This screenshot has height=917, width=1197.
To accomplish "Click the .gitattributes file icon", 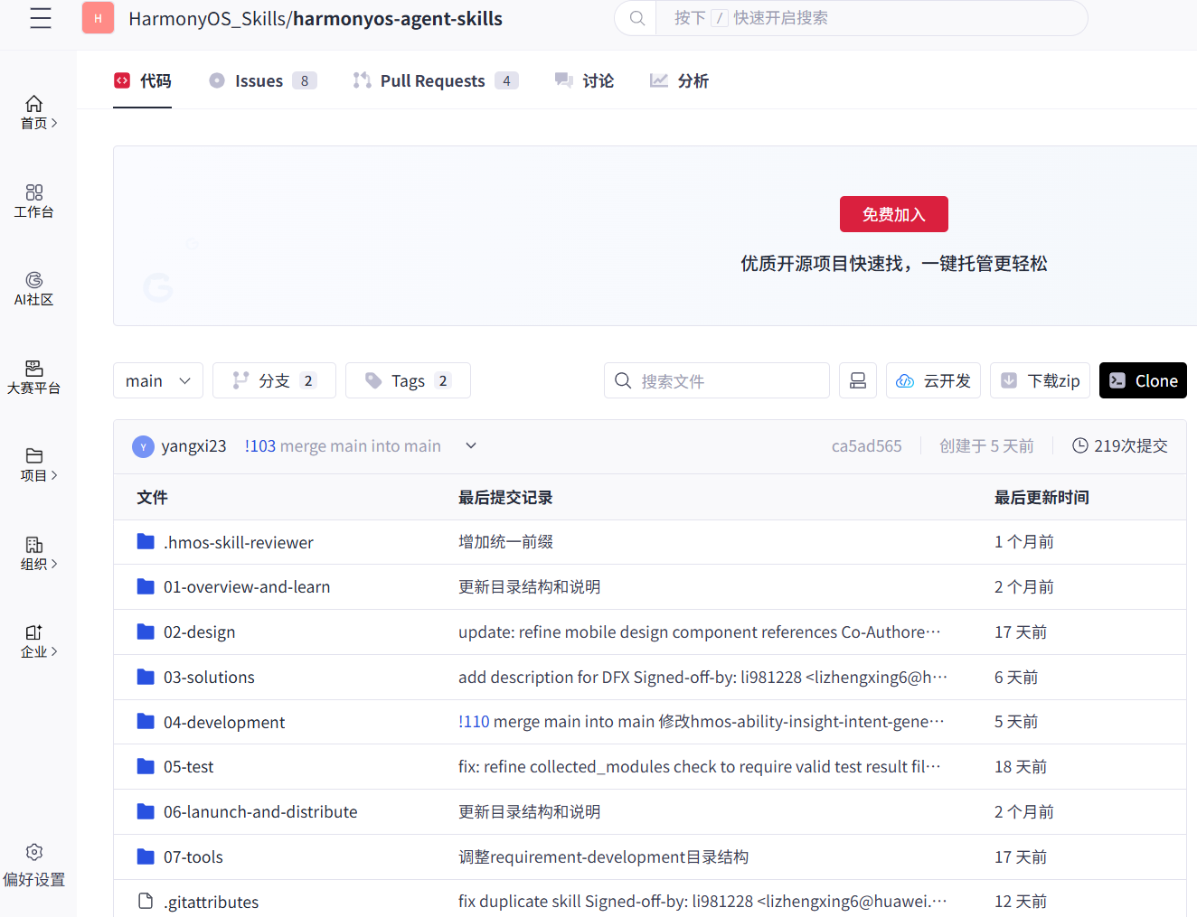I will click(146, 901).
